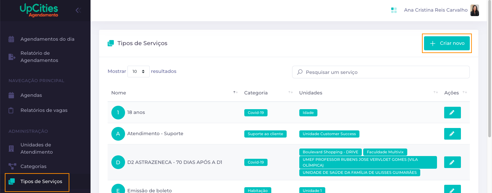Click Ana Cristina Reis Carvalho user name
492x193 pixels.
pos(436,10)
